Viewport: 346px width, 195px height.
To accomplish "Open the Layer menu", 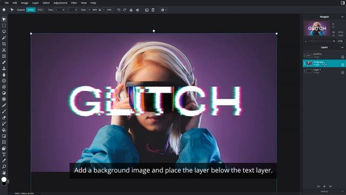I will pos(35,3).
